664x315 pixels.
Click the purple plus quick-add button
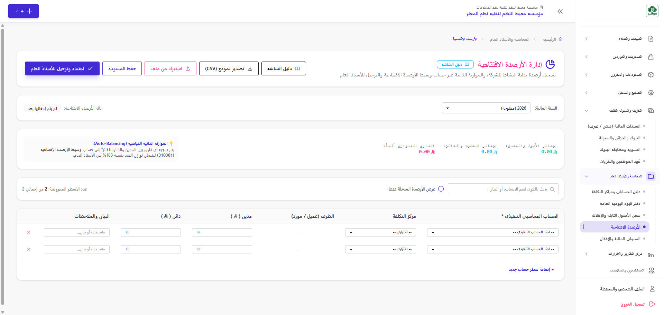(x=24, y=11)
